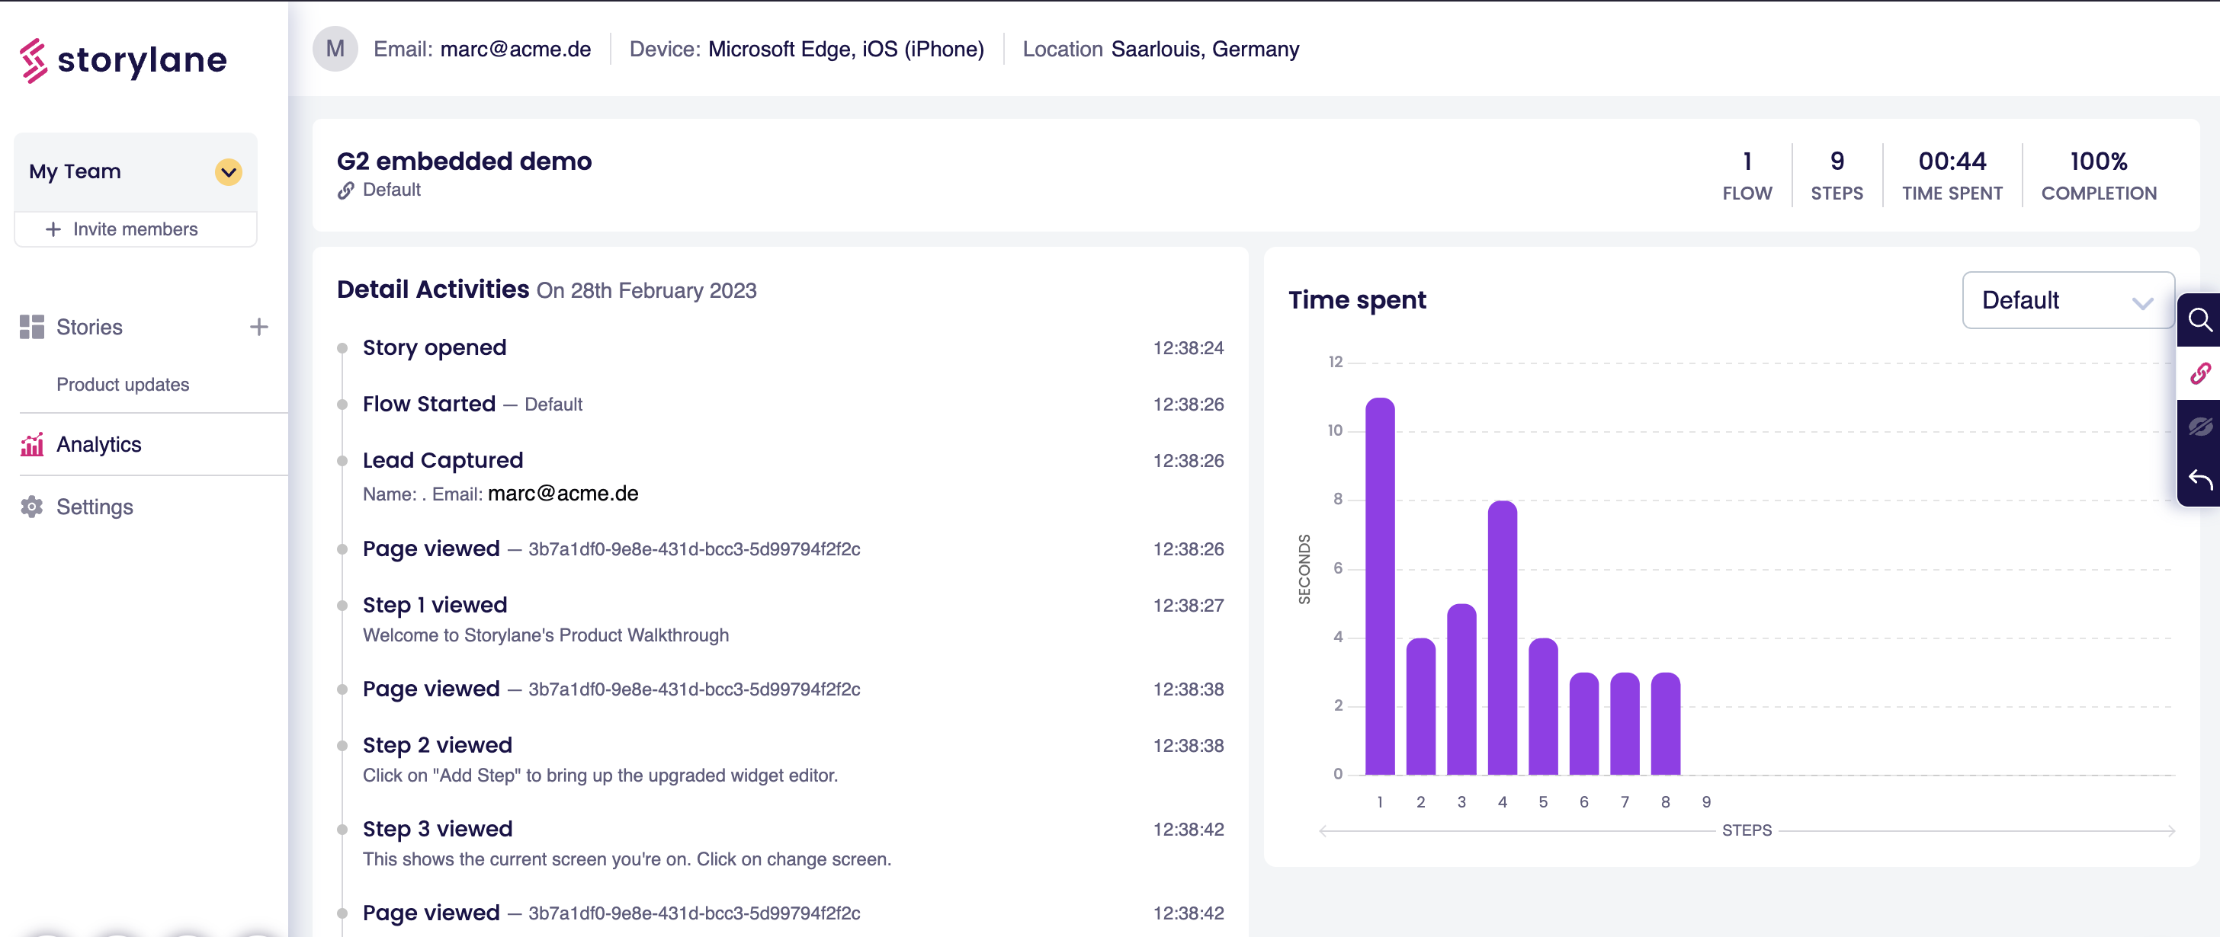Image resolution: width=2220 pixels, height=937 pixels.
Task: Click the step 4 bar in chart
Action: (1502, 638)
